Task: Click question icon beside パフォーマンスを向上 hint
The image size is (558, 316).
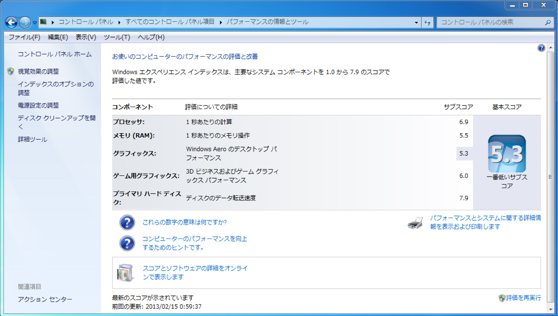Action: 127,243
